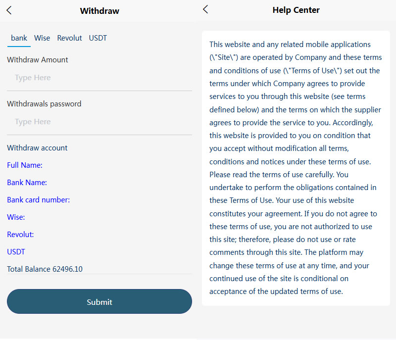Select the bank withdrawal tab
Screen dimensions: 396x340
[x=19, y=38]
